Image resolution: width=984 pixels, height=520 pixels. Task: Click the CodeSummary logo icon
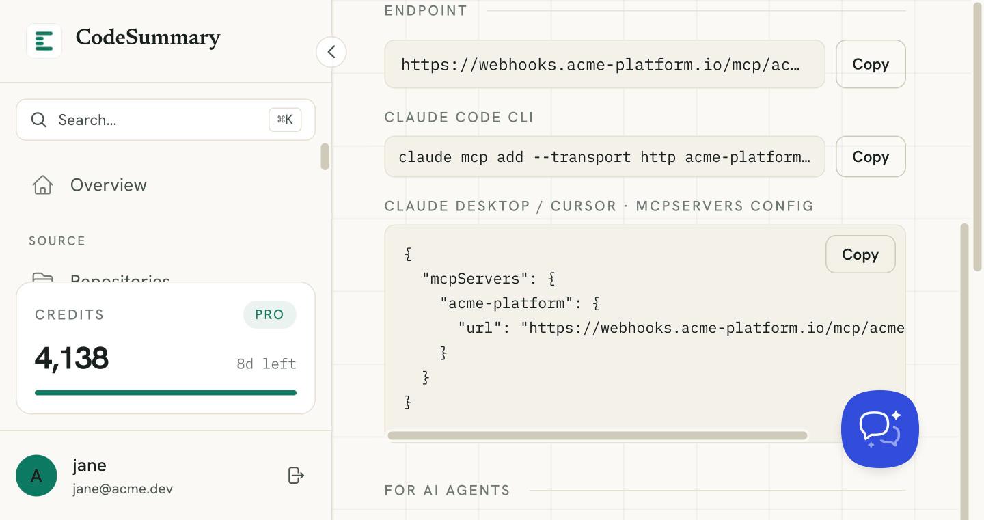coord(44,40)
